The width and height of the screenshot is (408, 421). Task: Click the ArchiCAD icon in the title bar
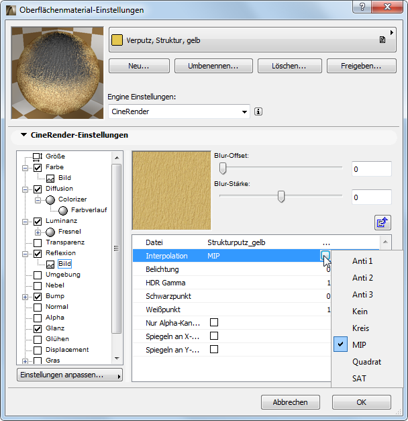pos(11,10)
